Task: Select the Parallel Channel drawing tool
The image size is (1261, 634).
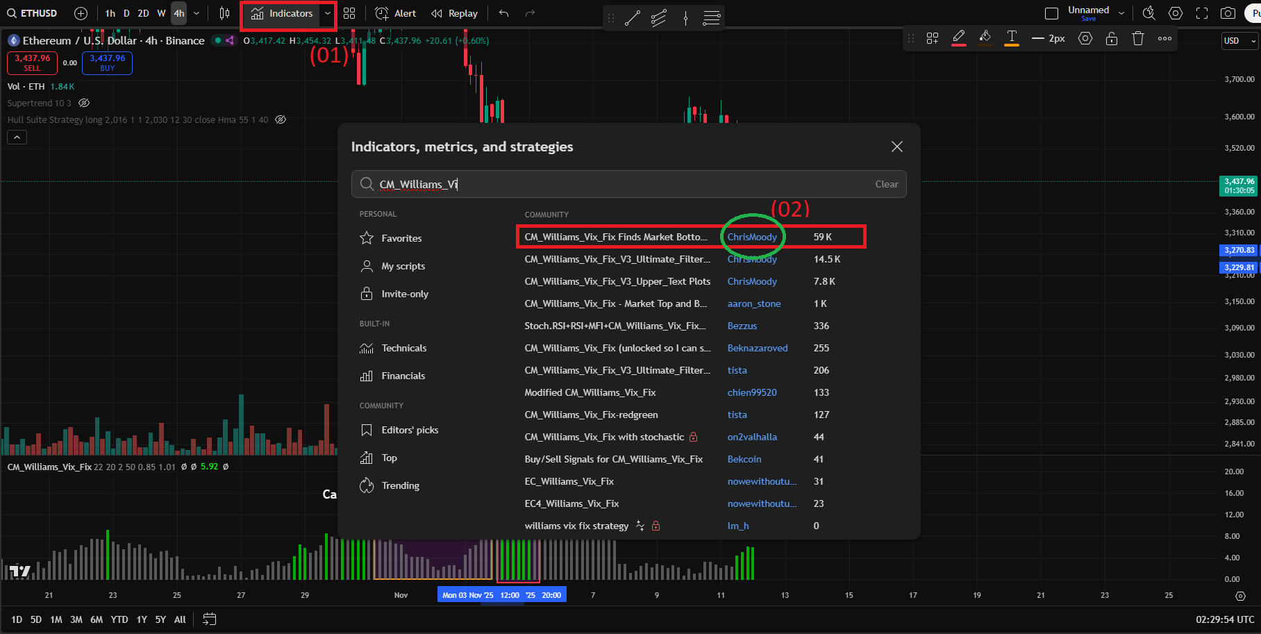Action: point(658,18)
